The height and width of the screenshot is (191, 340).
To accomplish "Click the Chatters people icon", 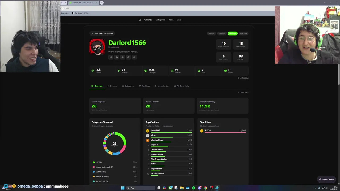I will tap(172, 71).
